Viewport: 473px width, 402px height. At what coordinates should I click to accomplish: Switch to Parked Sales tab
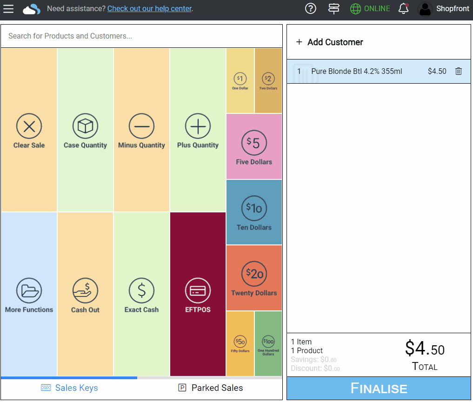(210, 388)
